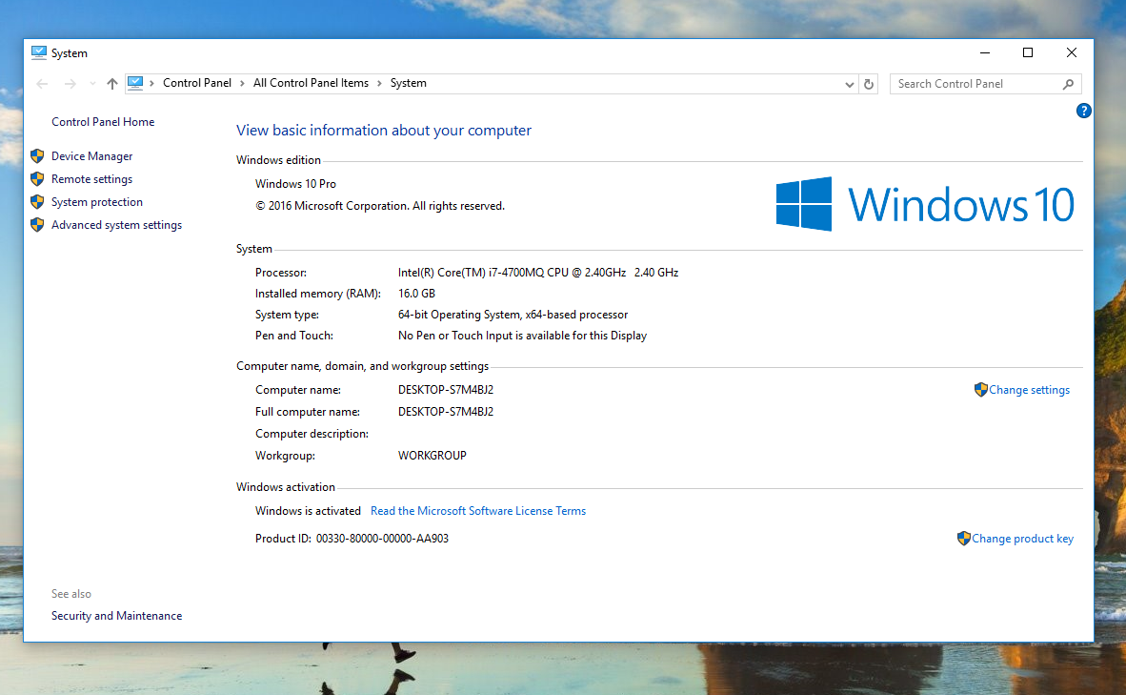Click the shield icon beside Advanced system settings
The width and height of the screenshot is (1126, 695).
click(x=37, y=225)
